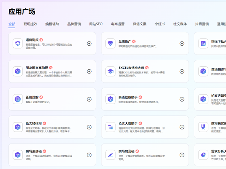
Task: Click the EXCEL表格宏大师 graduation cap icon
Action: tap(110, 71)
